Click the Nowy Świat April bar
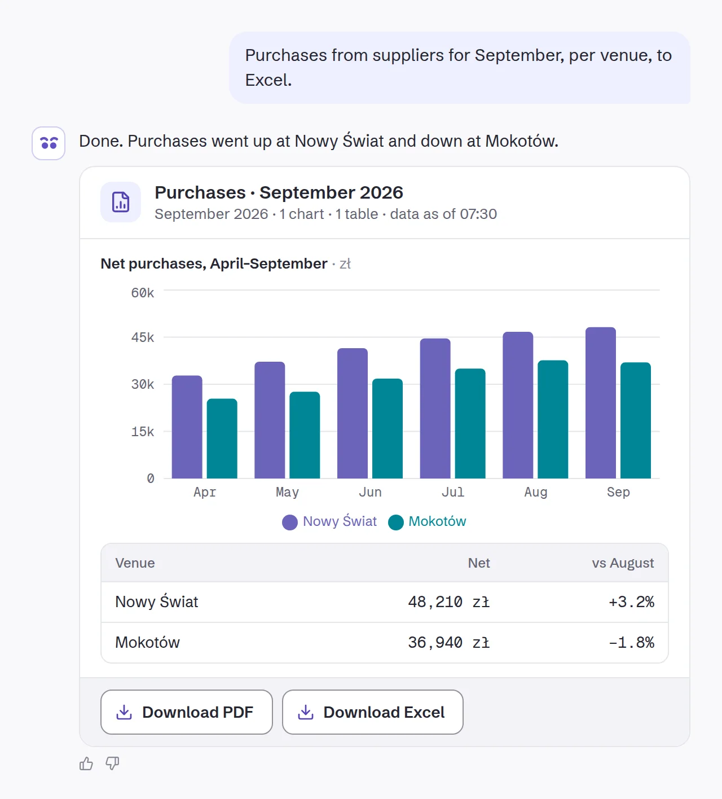The height and width of the screenshot is (799, 722). point(187,427)
